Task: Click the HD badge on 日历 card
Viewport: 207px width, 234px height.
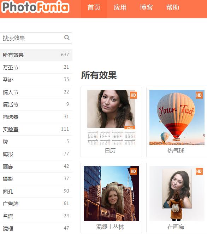Action: tap(133, 95)
